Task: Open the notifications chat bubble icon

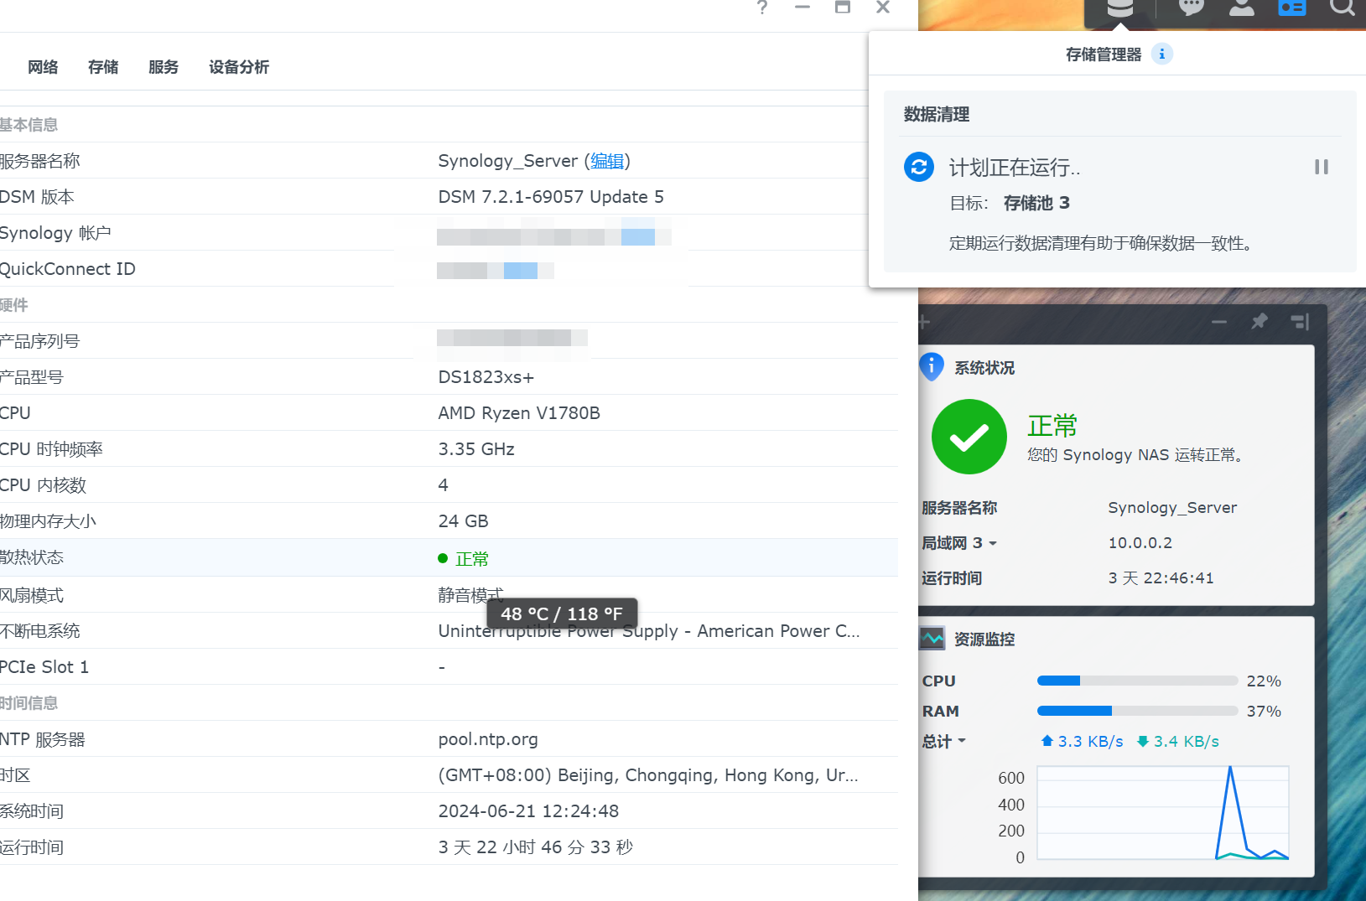Action: pos(1192,8)
